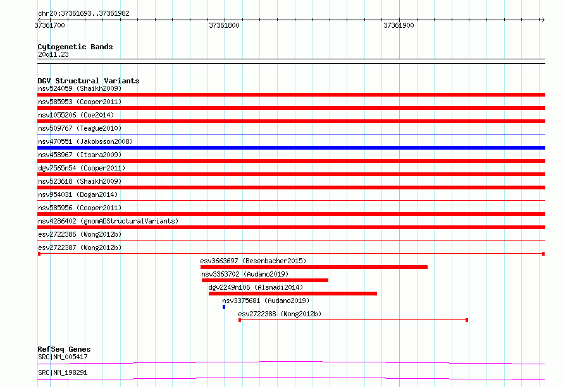This screenshot has height=387, width=563.
Task: Click the nsv523618 (Shaikh2009) label
Action: pyautogui.click(x=80, y=181)
